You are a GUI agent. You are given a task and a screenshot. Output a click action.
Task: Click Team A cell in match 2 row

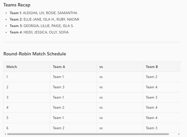pos(59,87)
